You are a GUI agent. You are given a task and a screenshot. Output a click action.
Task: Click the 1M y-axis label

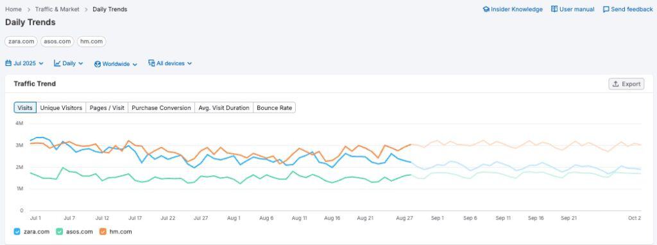point(19,189)
